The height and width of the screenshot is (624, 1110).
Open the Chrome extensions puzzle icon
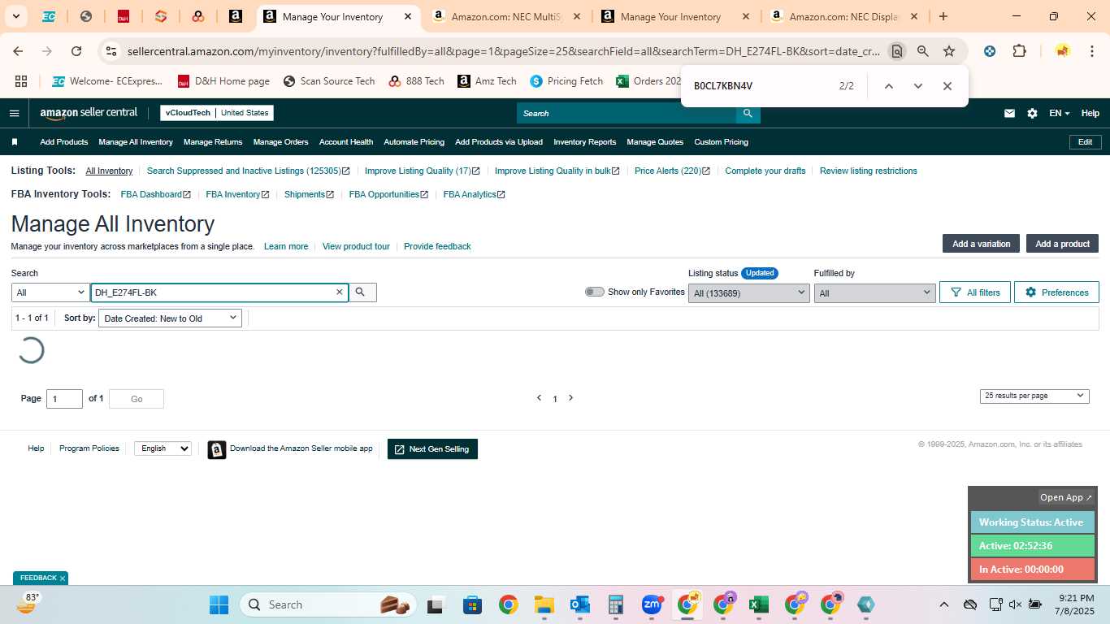[x=1019, y=51]
